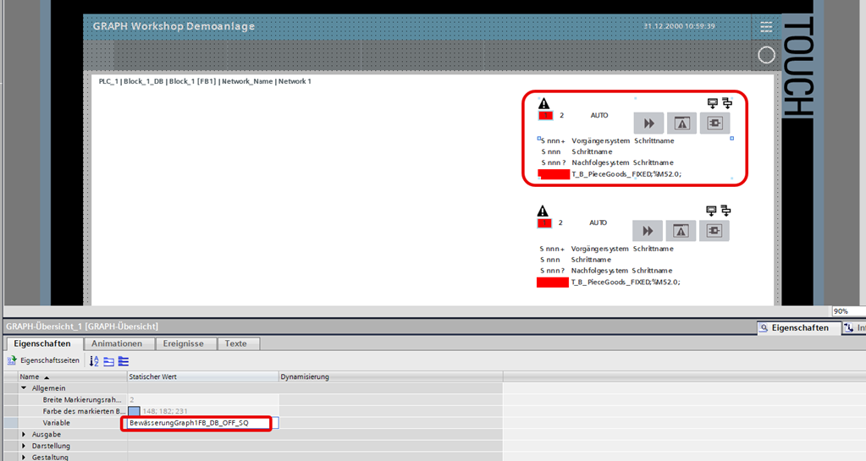The image size is (866, 461).
Task: Click 'S nnn+ Vorgängersystem' row in lower overview
Action: pos(606,249)
